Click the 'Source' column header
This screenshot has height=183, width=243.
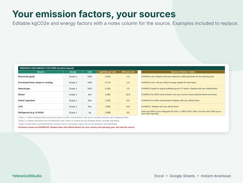coord(41,72)
